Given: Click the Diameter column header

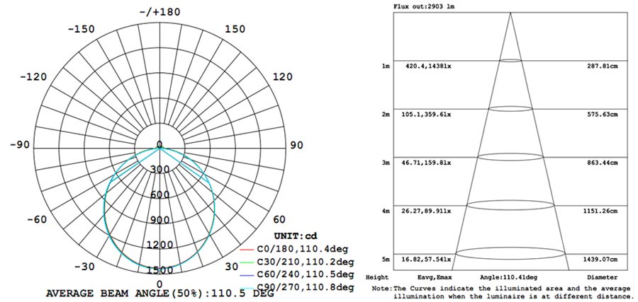Looking at the screenshot, I should pyautogui.click(x=602, y=277).
